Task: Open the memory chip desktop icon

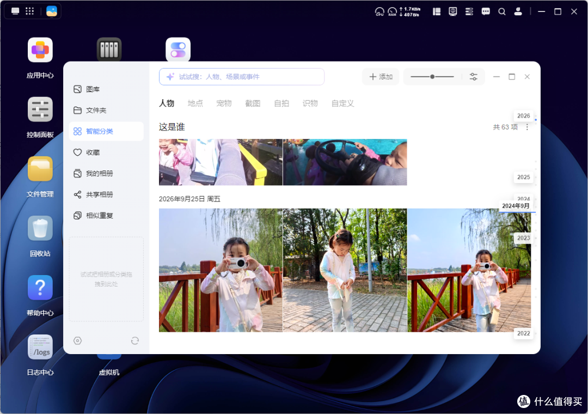Action: tap(109, 49)
